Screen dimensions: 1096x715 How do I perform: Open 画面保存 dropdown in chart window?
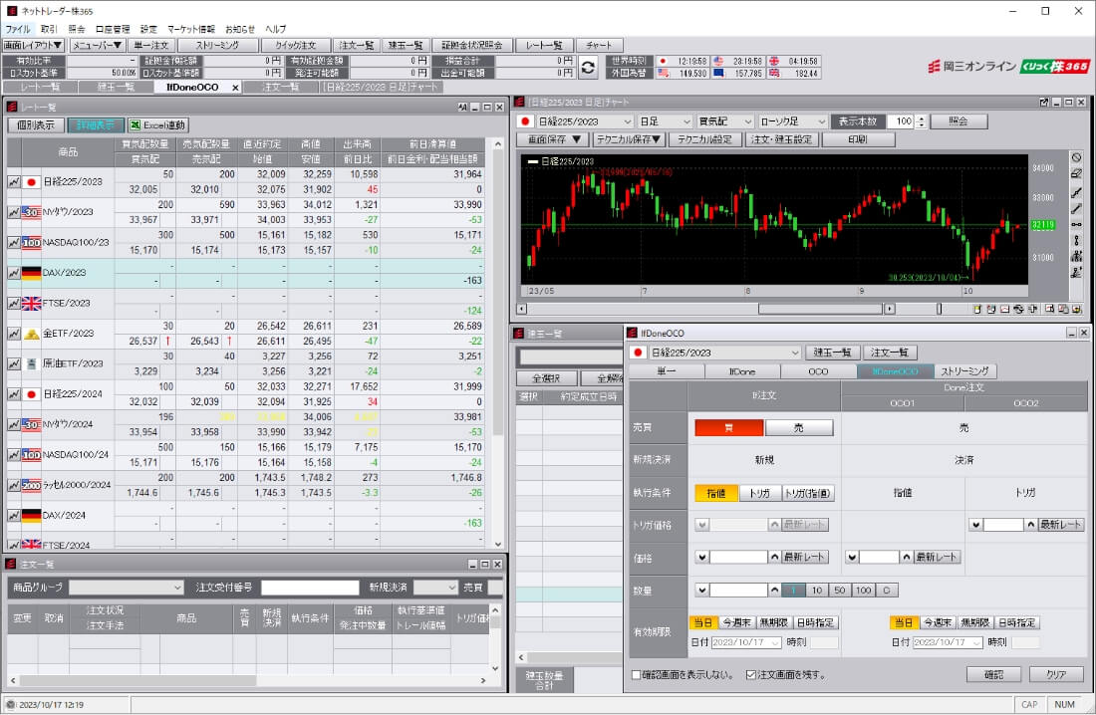[554, 139]
